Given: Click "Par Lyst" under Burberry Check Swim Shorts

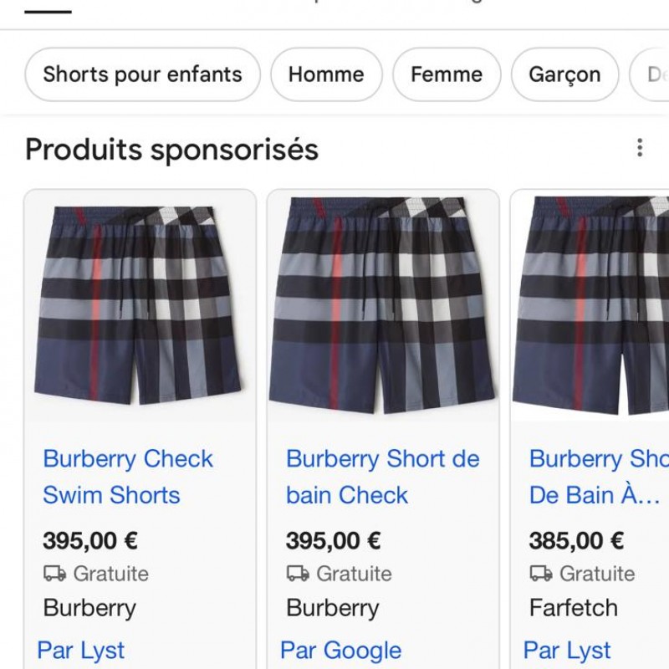Looking at the screenshot, I should [x=80, y=650].
